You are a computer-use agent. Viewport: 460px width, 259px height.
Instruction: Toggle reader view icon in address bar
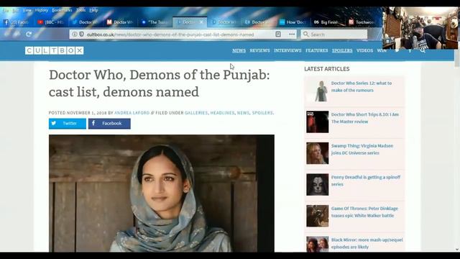(278, 35)
